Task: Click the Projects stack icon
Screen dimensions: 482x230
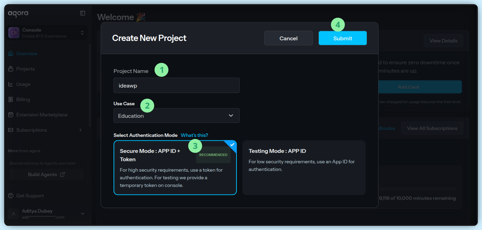Action: click(x=11, y=69)
